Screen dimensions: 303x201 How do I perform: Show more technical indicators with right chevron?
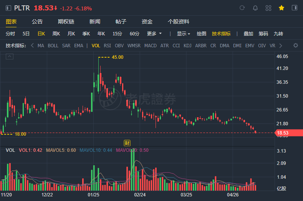[x=281, y=46]
